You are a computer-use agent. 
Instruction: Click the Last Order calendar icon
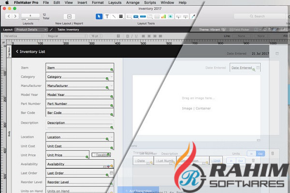pyautogui.click(x=111, y=173)
